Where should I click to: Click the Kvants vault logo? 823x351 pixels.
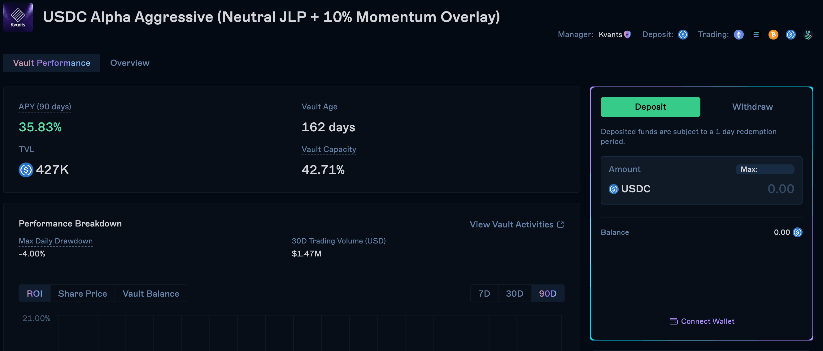18,17
